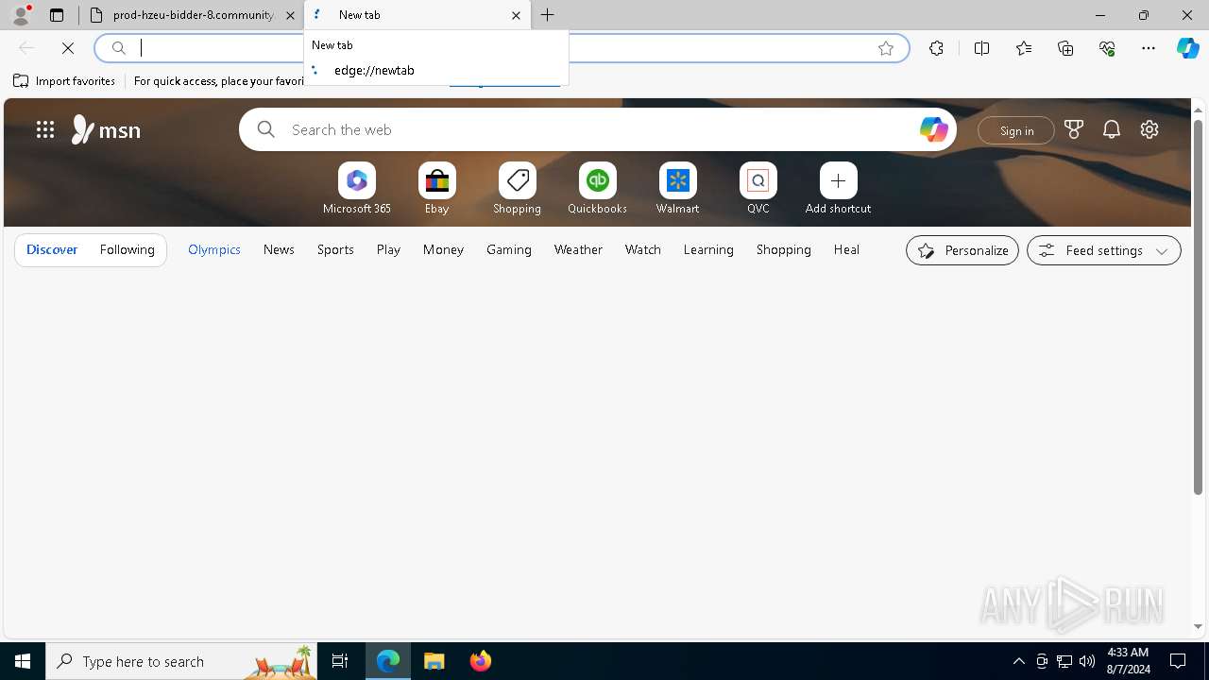The width and height of the screenshot is (1209, 680).
Task: Open Browser essentials heart icon
Action: (1107, 48)
